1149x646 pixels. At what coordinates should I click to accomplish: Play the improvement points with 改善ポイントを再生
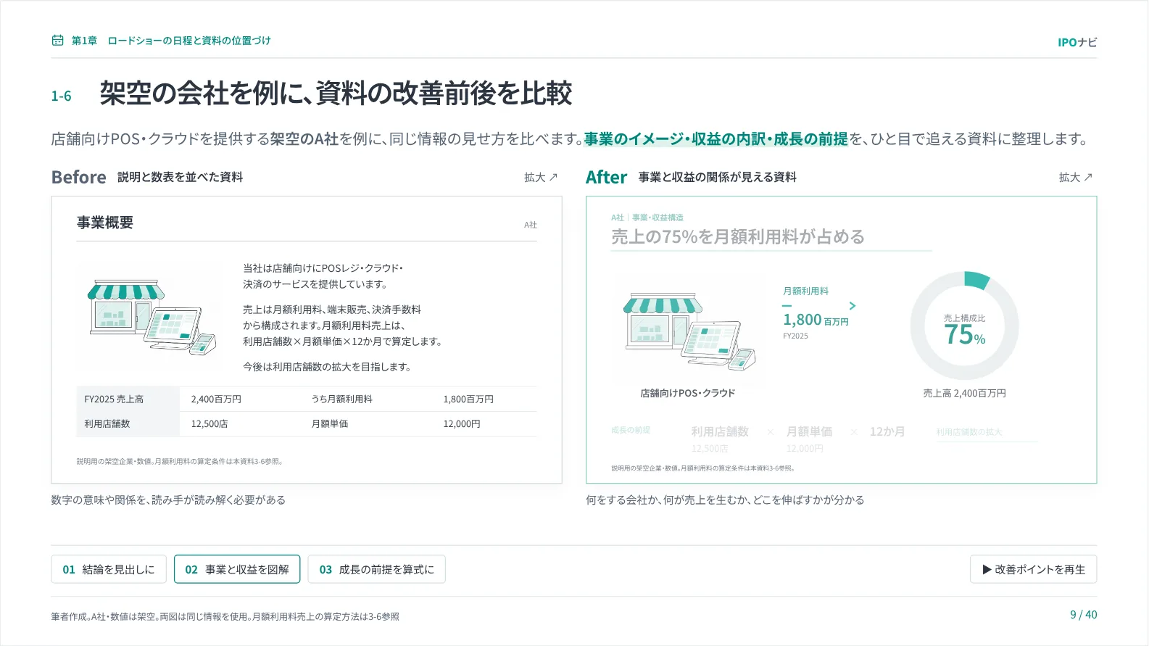(1034, 569)
